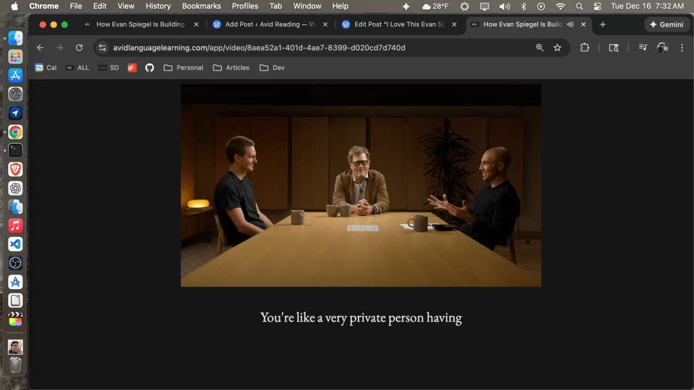694x390 pixels.
Task: Expand the Personal bookmarks folder
Action: pyautogui.click(x=183, y=68)
